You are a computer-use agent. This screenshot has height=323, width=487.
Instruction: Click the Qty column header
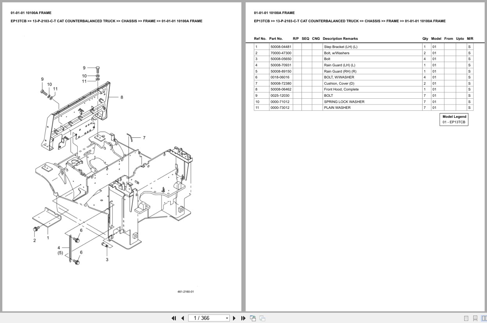[425, 39]
